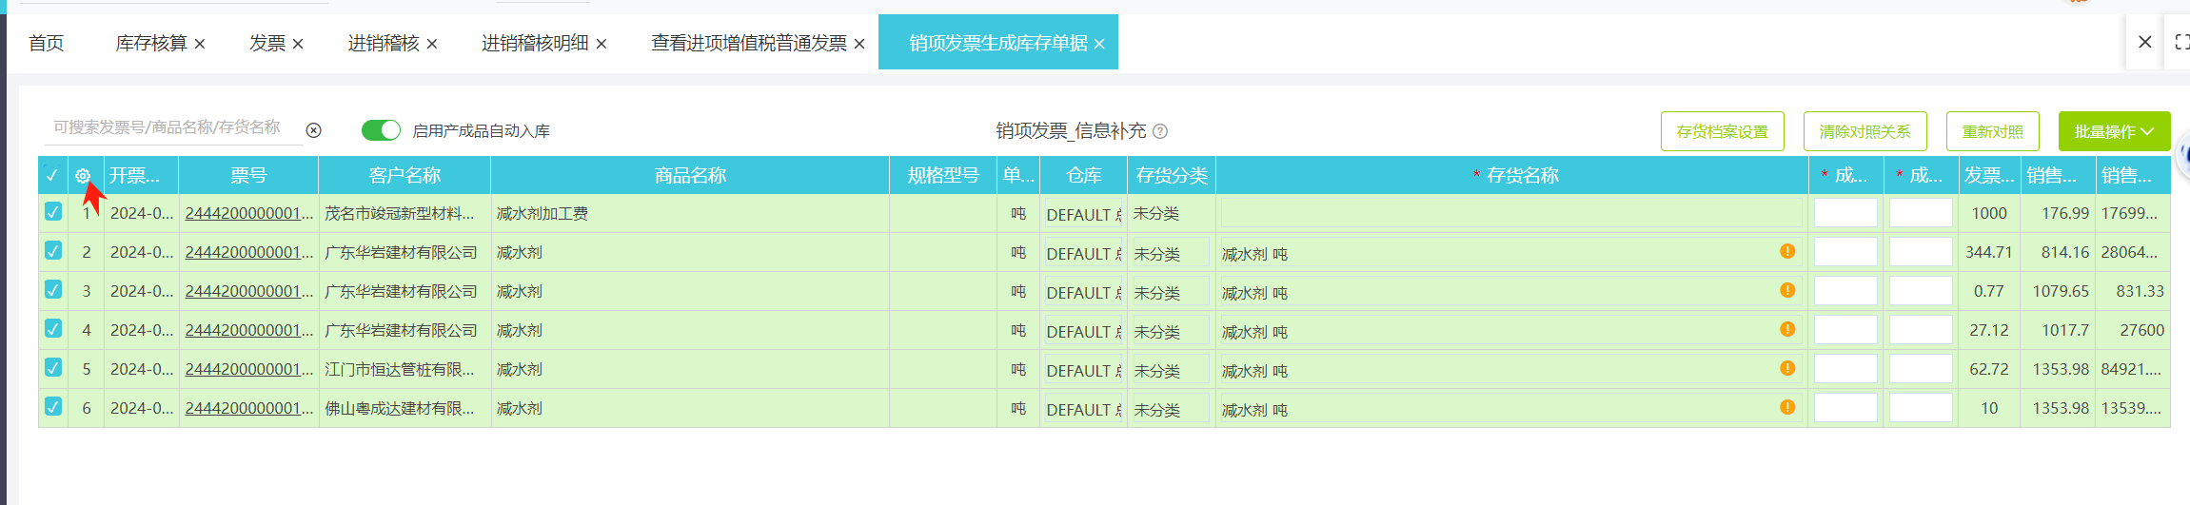
Task: Uncheck the checkbox for row 6 佛山粤成达
Action: [x=53, y=407]
